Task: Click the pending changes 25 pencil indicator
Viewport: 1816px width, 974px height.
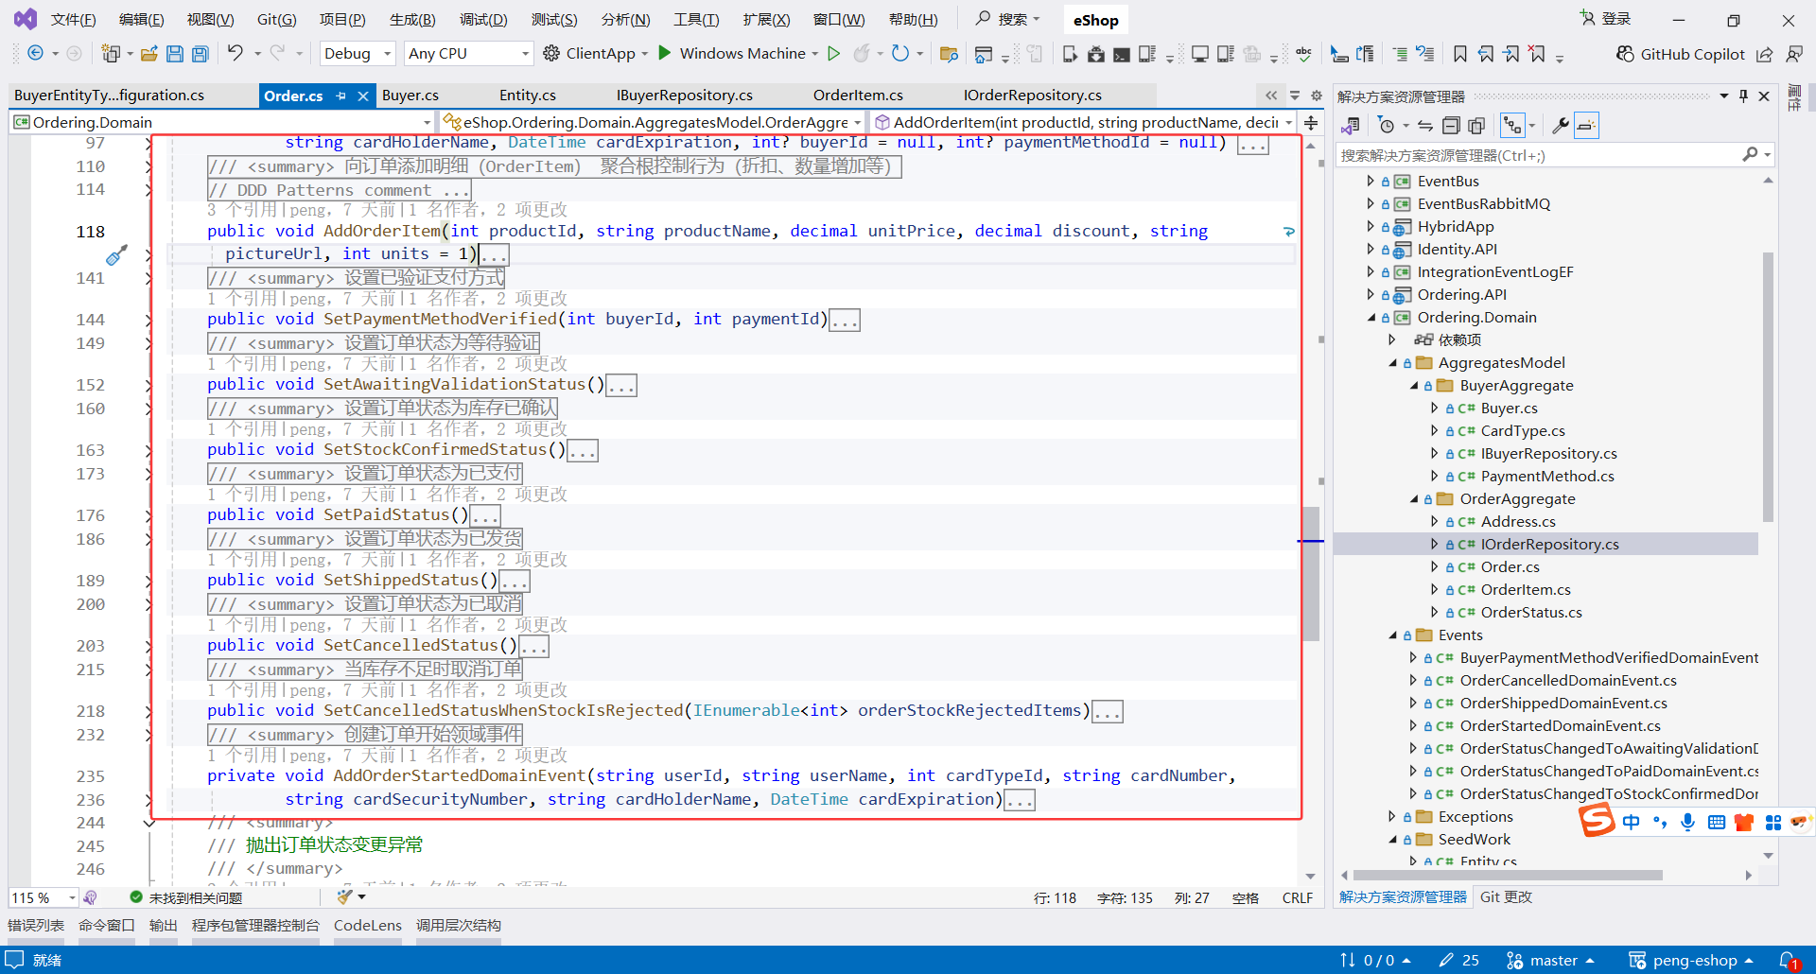Action: [1459, 960]
